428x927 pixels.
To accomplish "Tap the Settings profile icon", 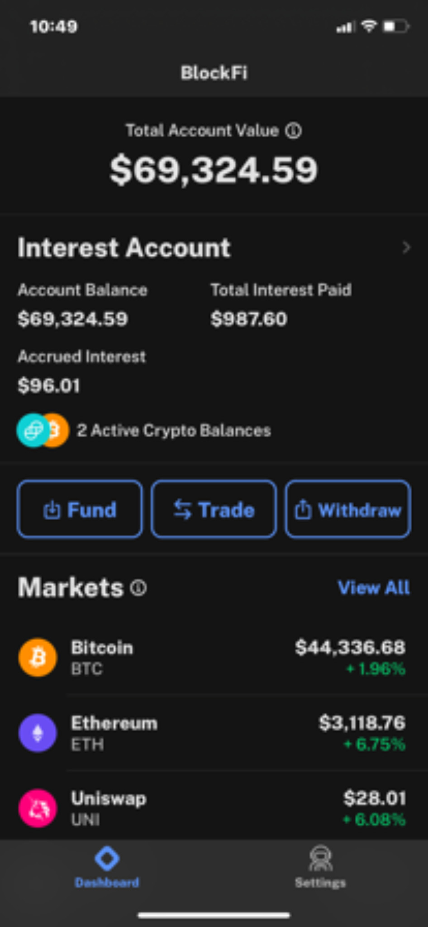I will (320, 858).
